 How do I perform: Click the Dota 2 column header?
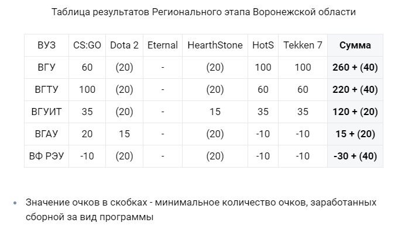tap(124, 46)
